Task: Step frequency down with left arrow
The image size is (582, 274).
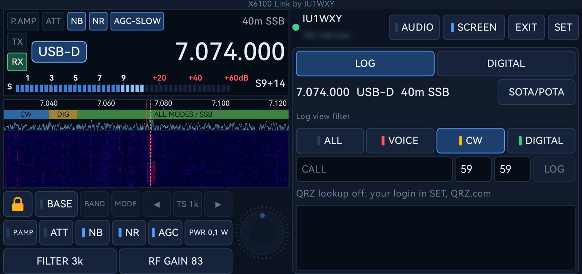Action: [157, 204]
